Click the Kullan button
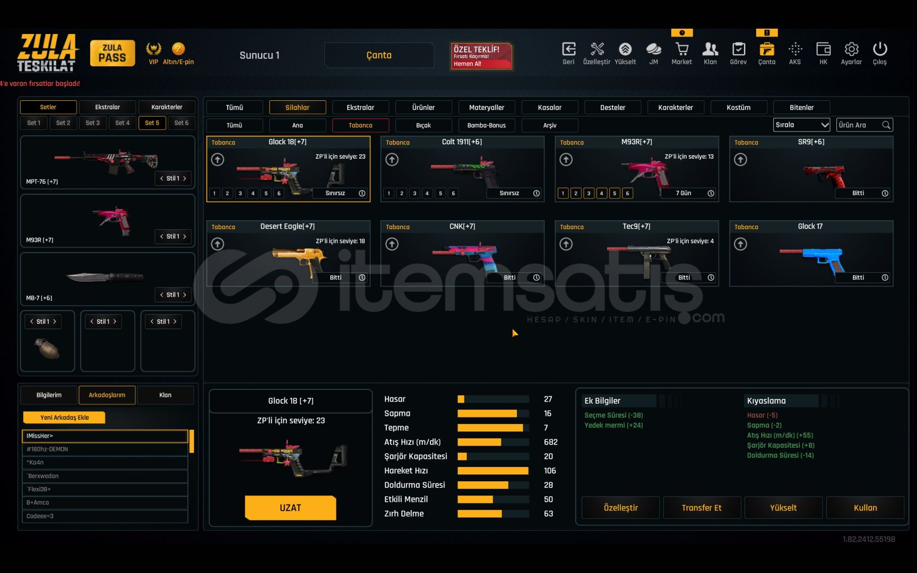The image size is (917, 573). (x=865, y=508)
